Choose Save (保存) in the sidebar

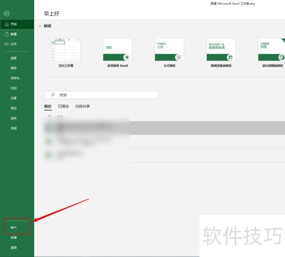[x=14, y=68]
